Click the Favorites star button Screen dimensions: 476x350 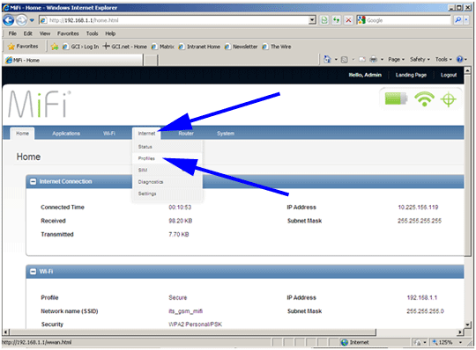click(x=23, y=47)
